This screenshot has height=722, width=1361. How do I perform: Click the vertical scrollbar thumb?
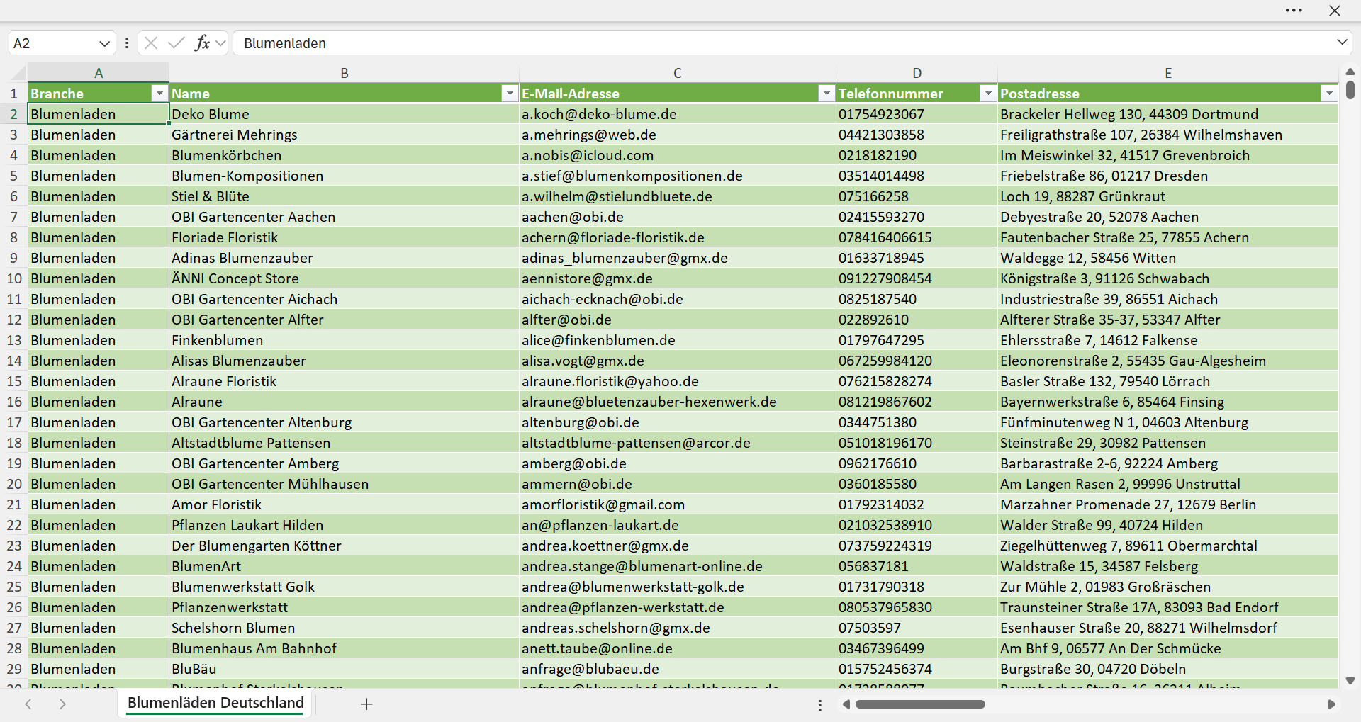(1350, 90)
